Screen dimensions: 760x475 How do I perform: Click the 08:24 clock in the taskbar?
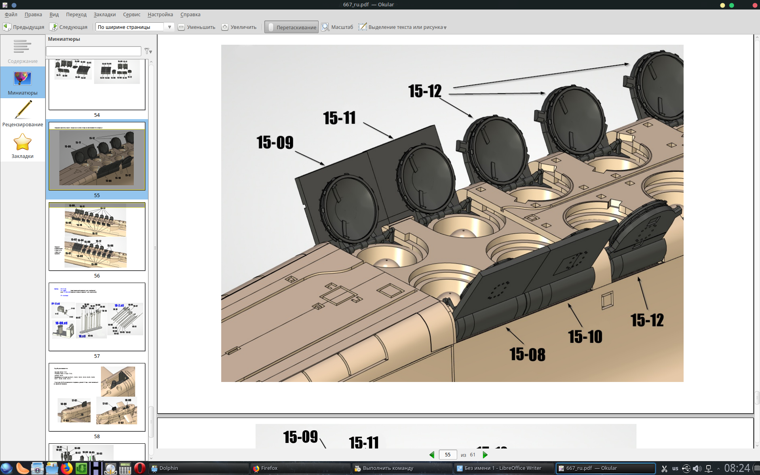click(737, 468)
